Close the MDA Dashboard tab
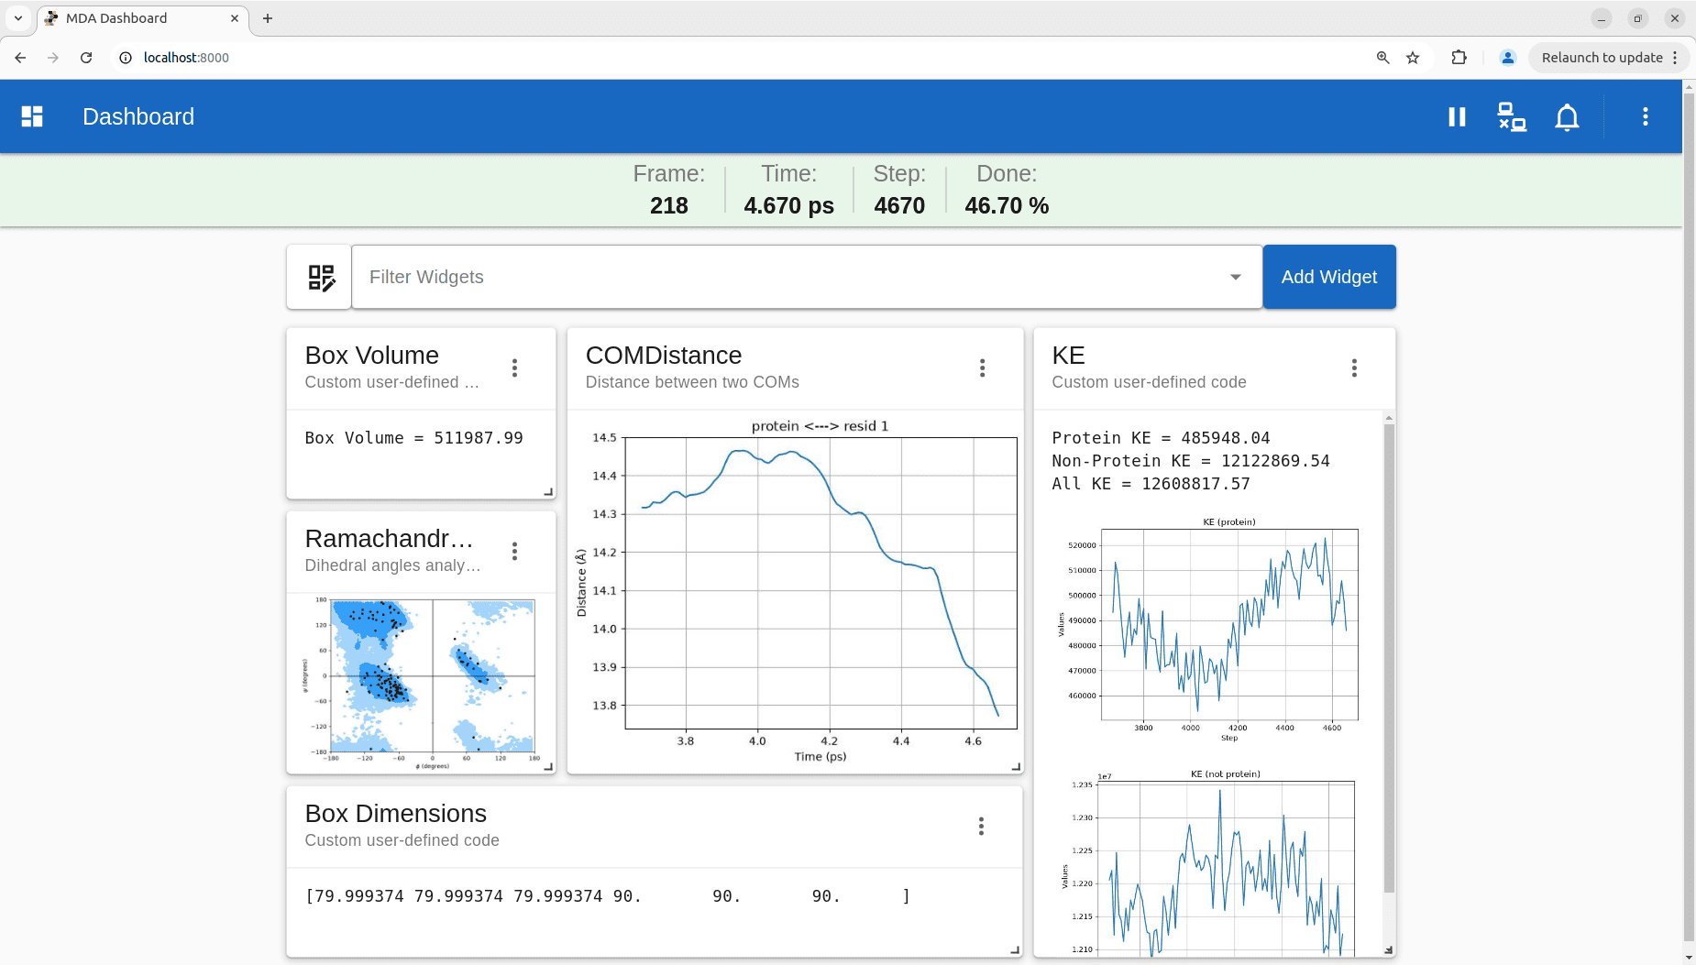Image resolution: width=1696 pixels, height=965 pixels. [235, 18]
